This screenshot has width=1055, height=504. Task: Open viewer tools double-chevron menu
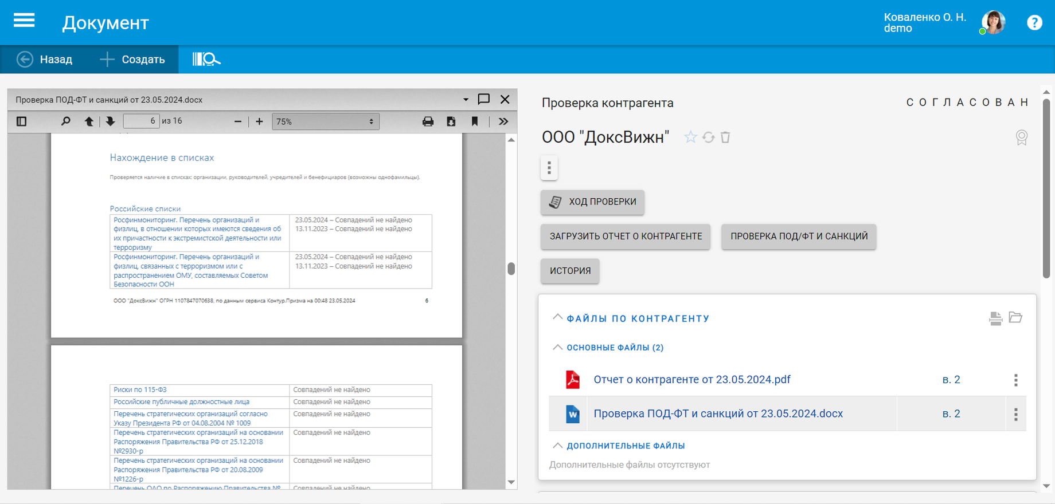503,121
